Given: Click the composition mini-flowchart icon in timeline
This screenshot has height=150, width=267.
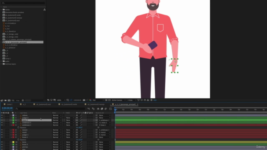Looking at the screenshot, I should coord(88,109).
